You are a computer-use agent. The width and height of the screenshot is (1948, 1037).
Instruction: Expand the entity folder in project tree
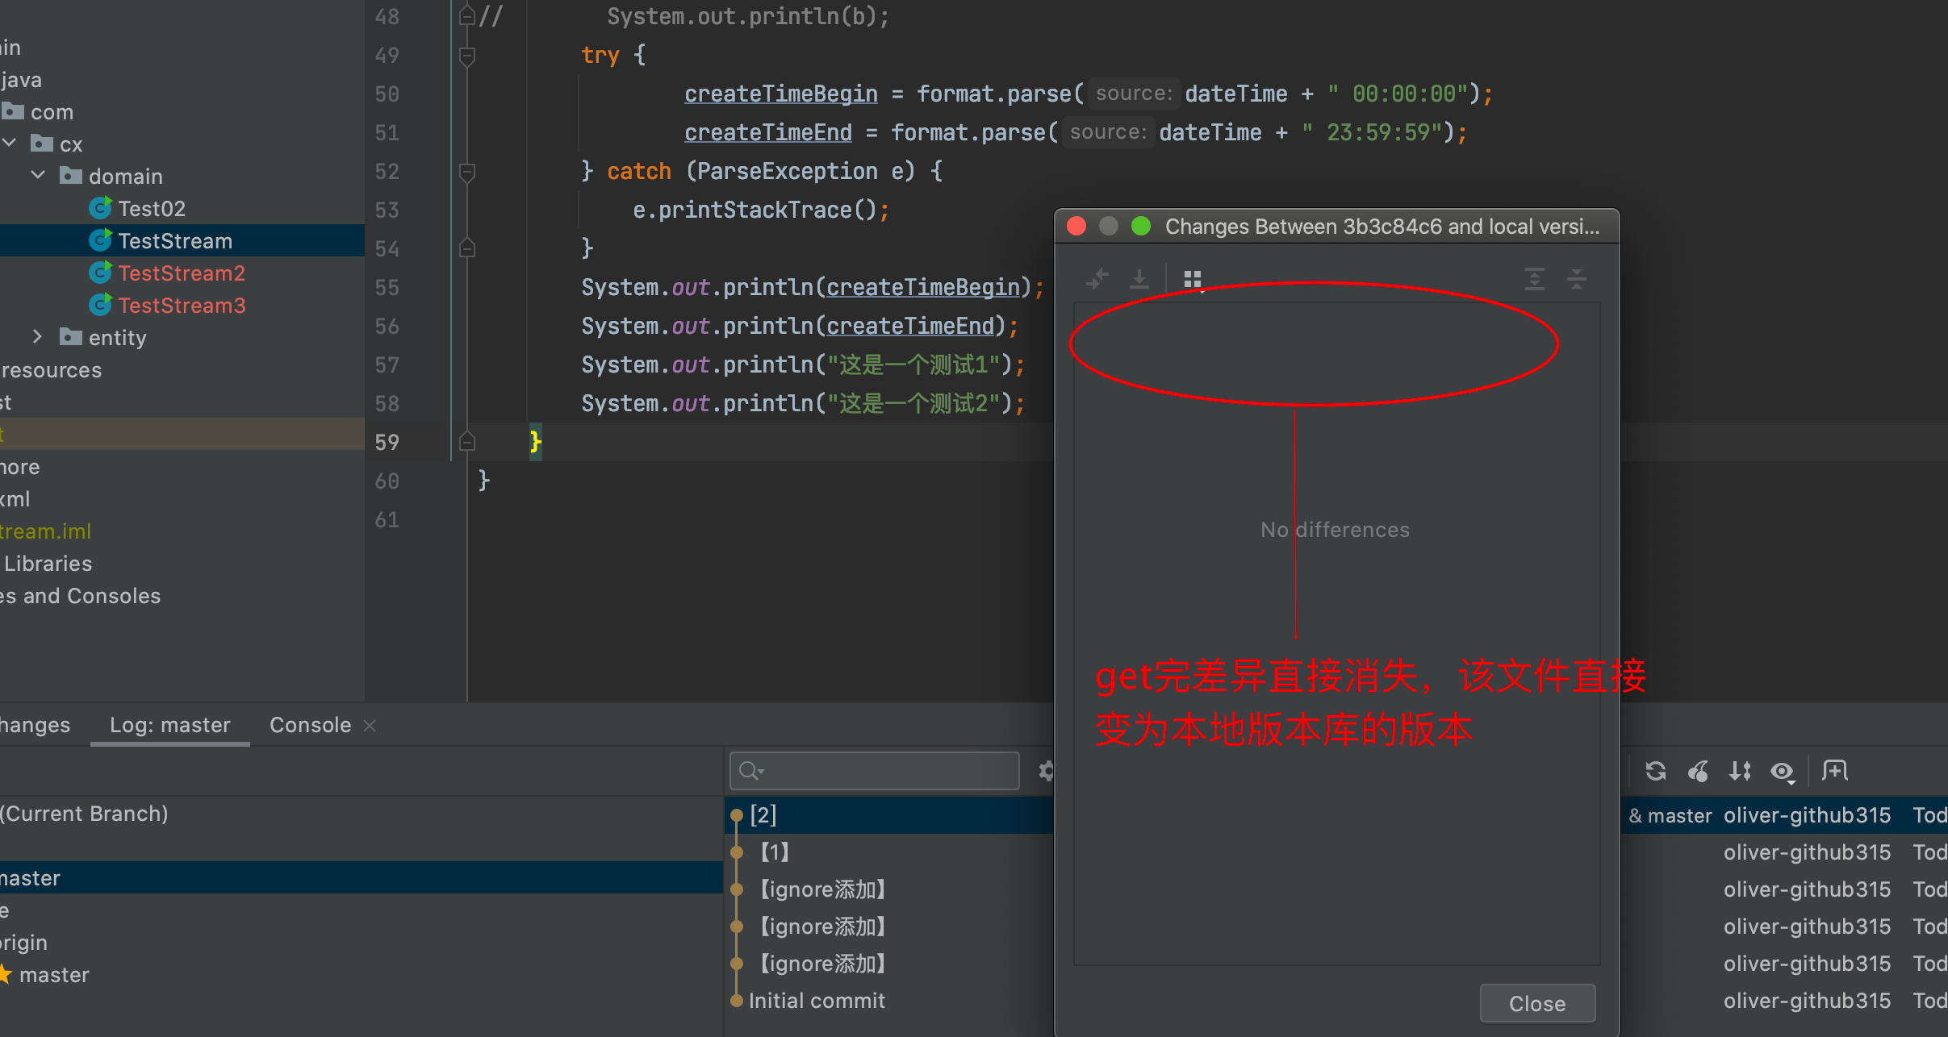(40, 338)
